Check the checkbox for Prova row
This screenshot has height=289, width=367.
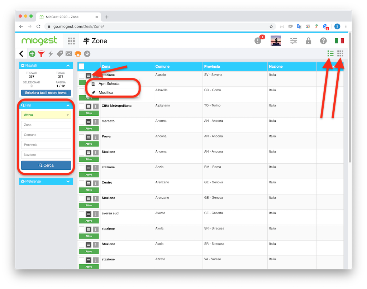[x=81, y=137]
